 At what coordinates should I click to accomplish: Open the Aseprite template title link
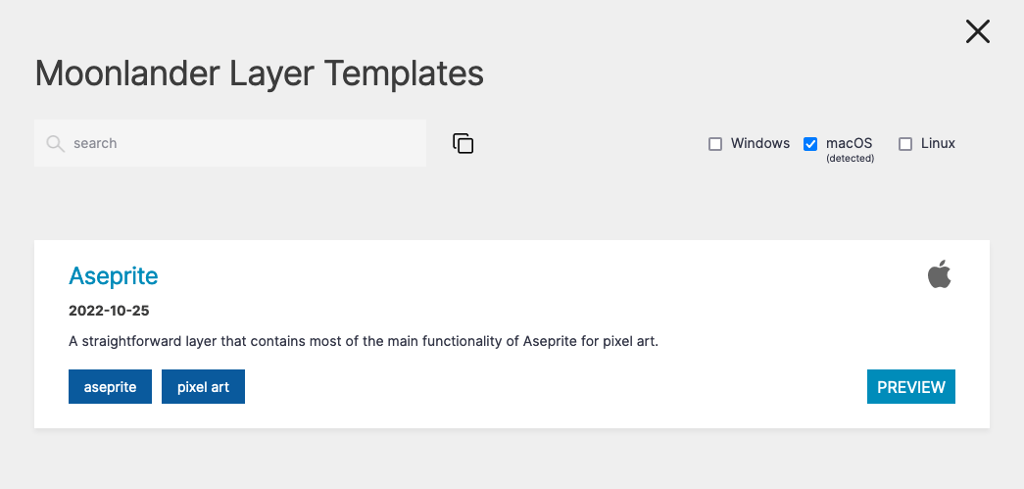click(113, 275)
